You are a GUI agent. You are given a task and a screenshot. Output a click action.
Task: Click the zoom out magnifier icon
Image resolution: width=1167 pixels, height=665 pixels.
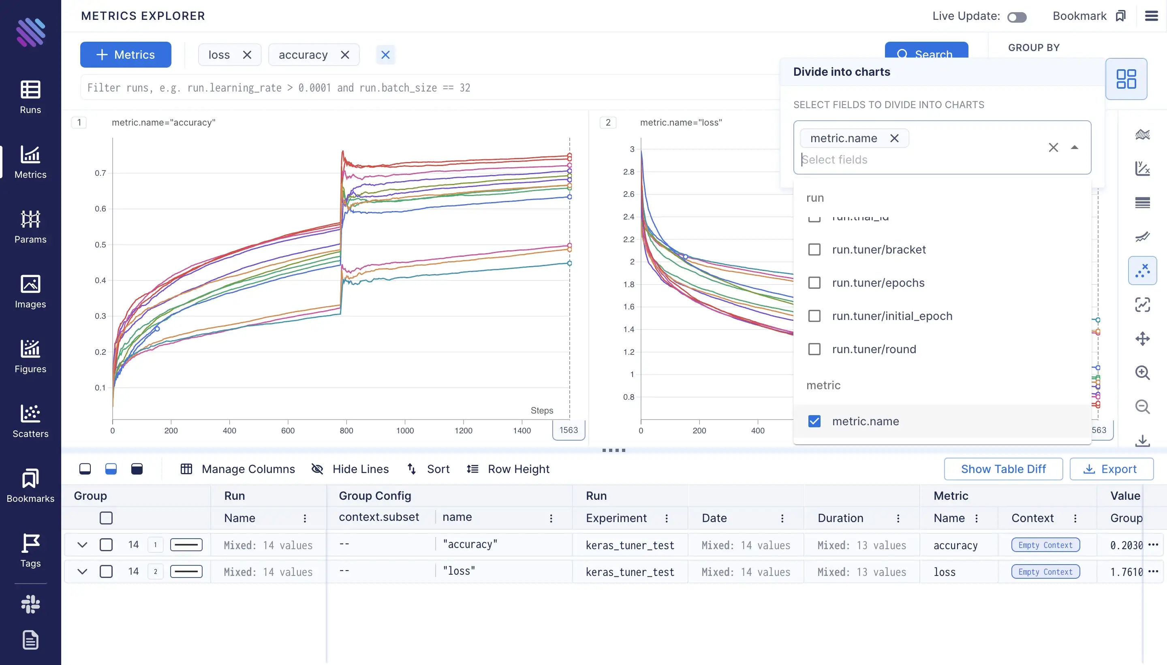pyautogui.click(x=1142, y=407)
